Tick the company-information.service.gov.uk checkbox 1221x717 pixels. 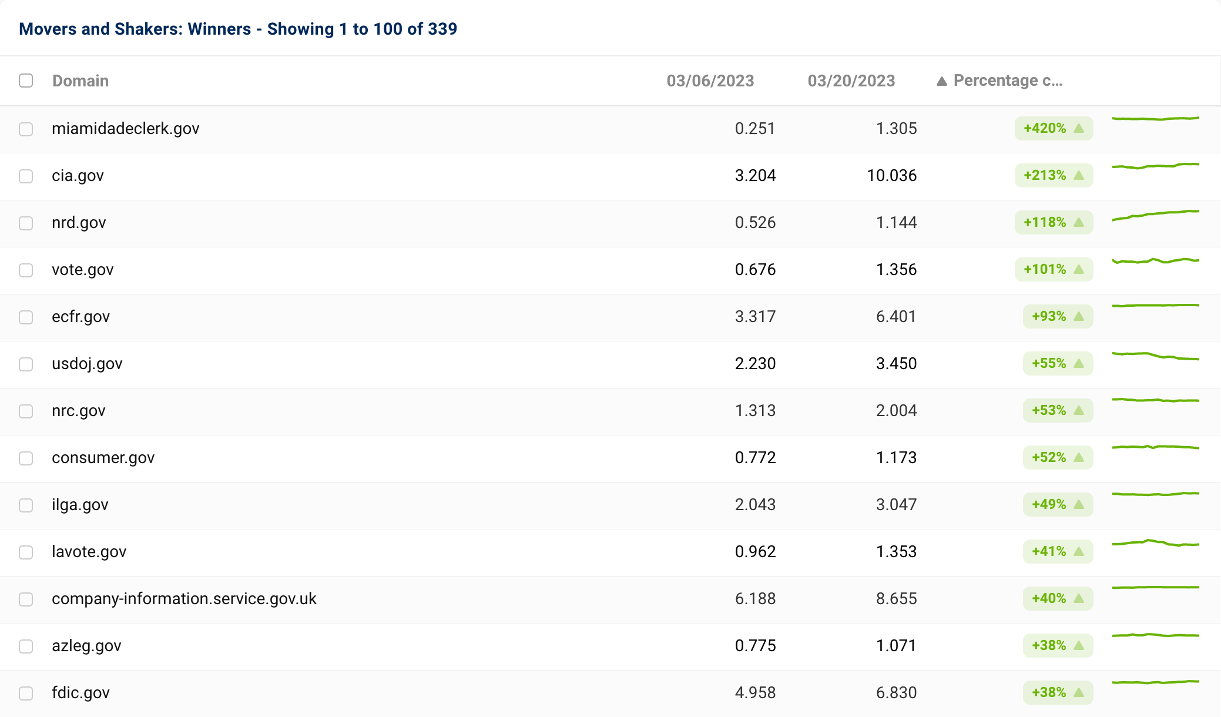coord(26,599)
